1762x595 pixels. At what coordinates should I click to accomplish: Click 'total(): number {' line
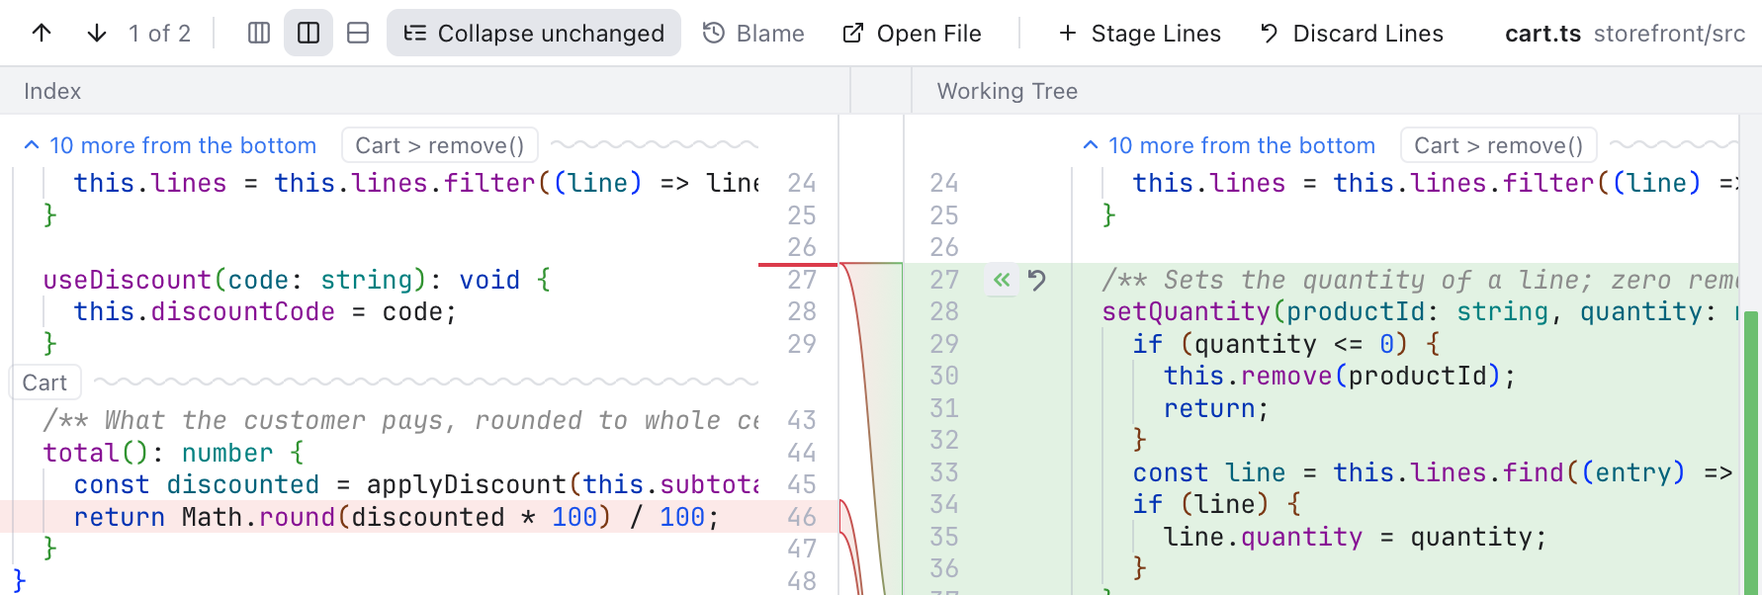click(174, 453)
